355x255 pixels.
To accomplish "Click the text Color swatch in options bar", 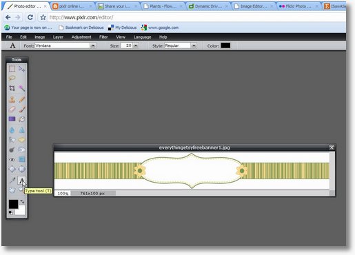I will [225, 45].
